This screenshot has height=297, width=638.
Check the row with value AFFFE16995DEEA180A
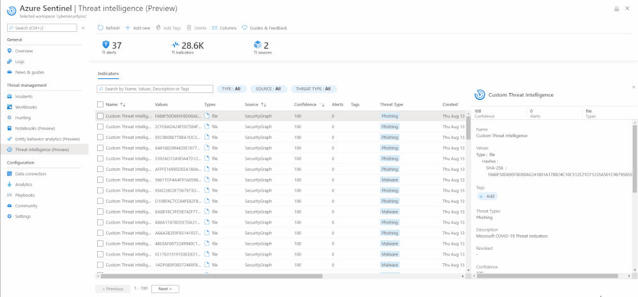tap(100, 169)
